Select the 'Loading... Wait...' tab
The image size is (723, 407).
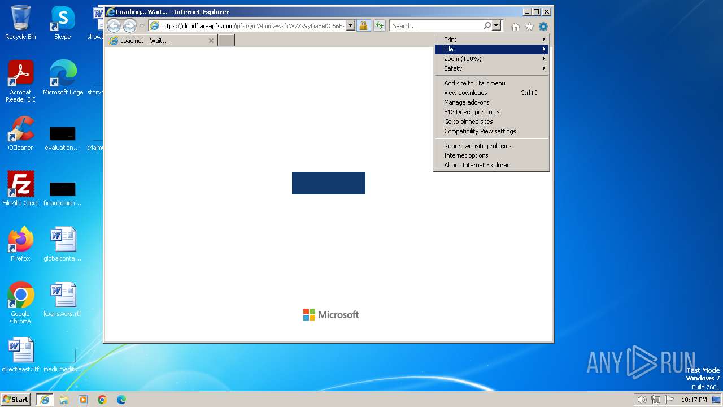[160, 41]
